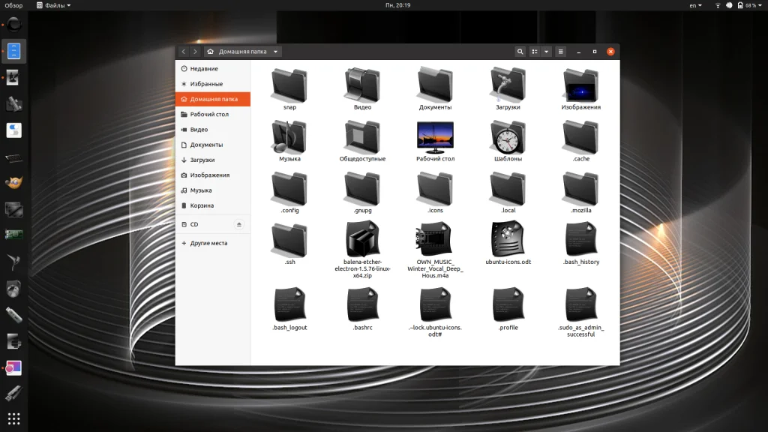The width and height of the screenshot is (768, 432).
Task: Select the balena-etcher zip archive file
Action: [362, 239]
